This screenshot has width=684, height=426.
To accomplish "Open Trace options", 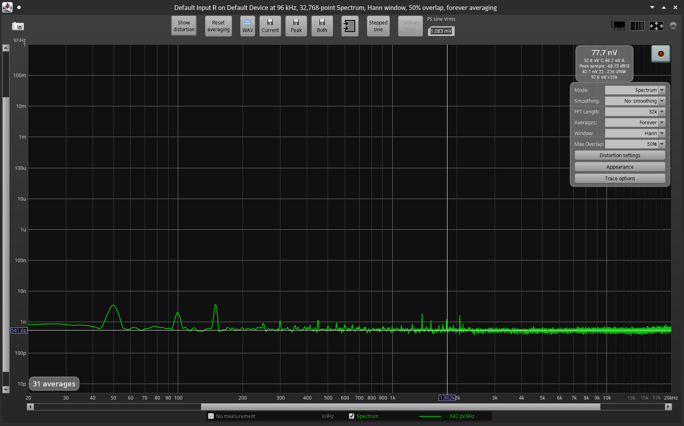I will 620,178.
